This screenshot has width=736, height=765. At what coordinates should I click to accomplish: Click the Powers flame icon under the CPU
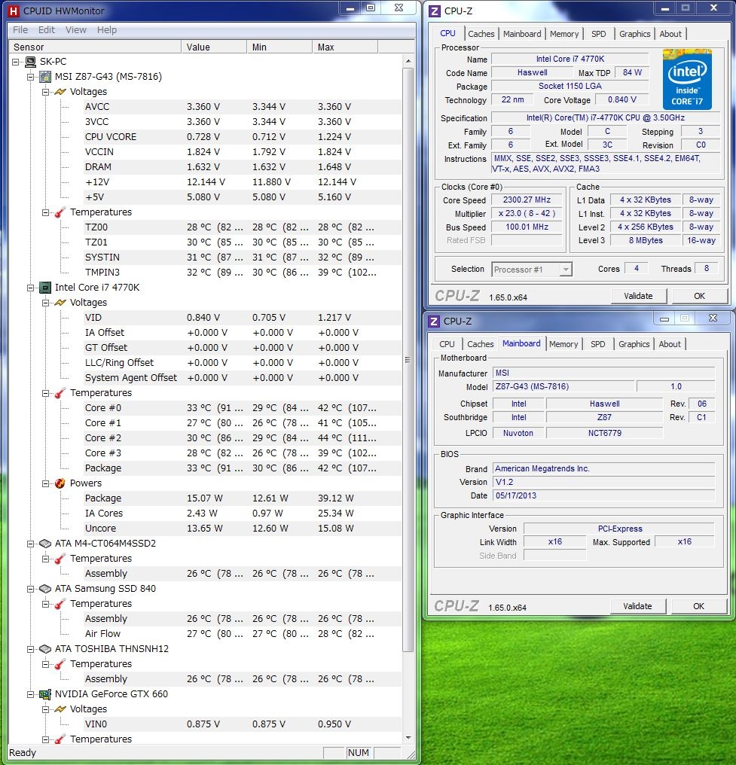60,483
